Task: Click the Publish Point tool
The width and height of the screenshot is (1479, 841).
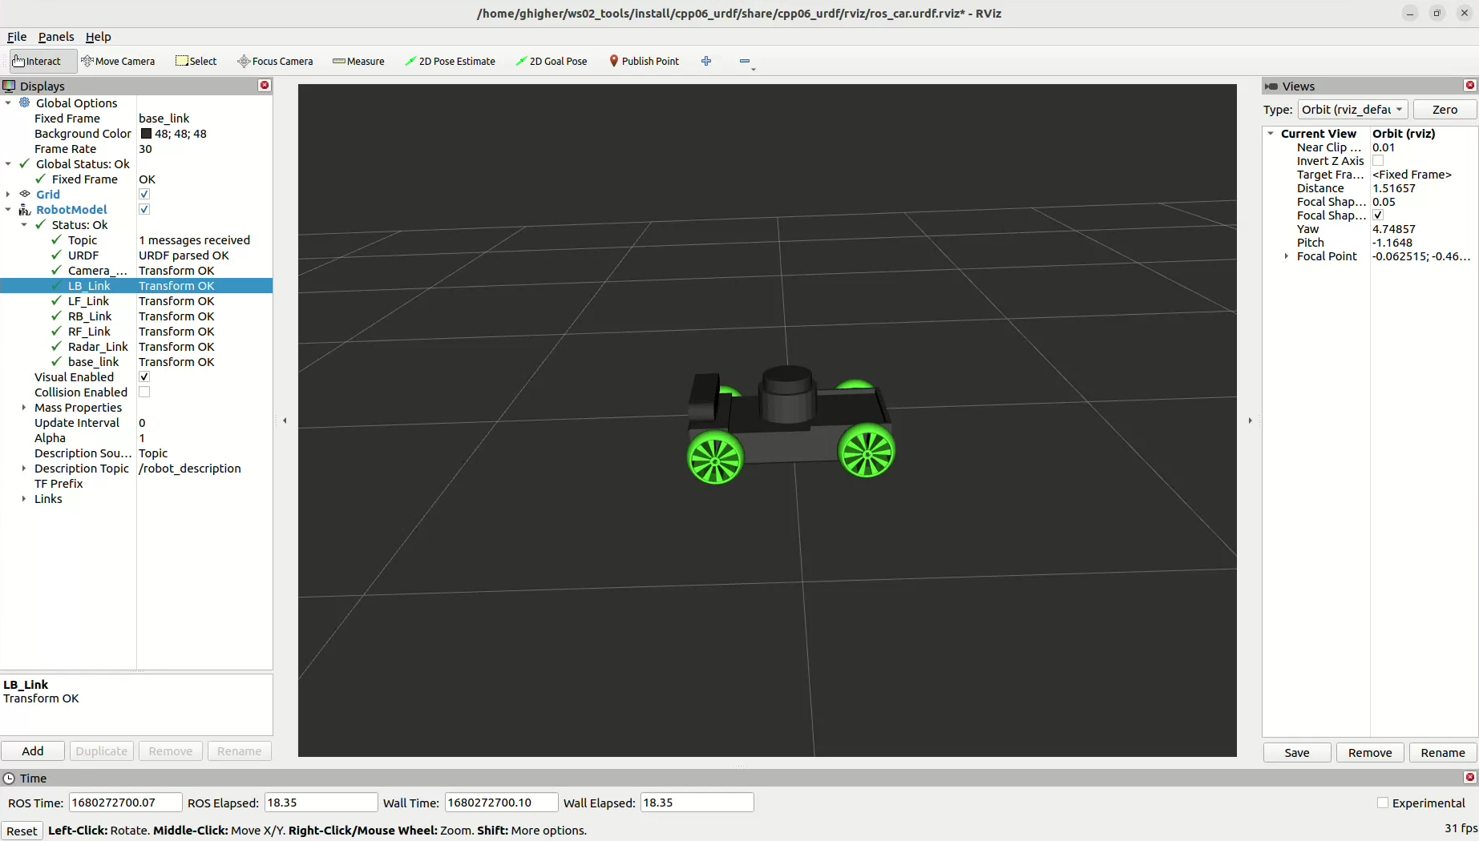Action: [x=644, y=61]
